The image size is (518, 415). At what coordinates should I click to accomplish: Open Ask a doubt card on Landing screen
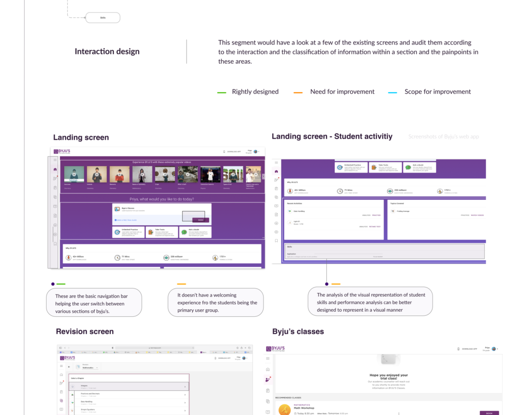tap(195, 232)
